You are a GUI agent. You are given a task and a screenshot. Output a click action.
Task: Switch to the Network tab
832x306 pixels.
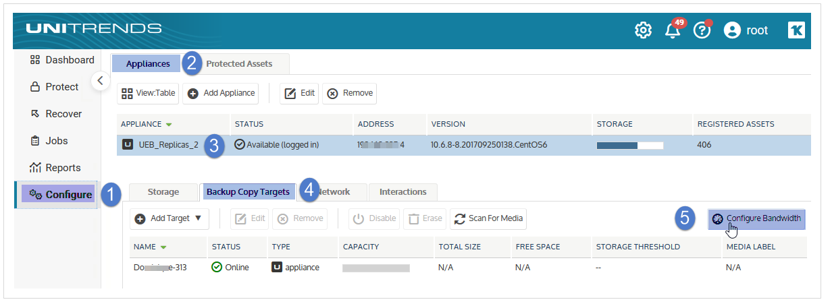pos(332,192)
